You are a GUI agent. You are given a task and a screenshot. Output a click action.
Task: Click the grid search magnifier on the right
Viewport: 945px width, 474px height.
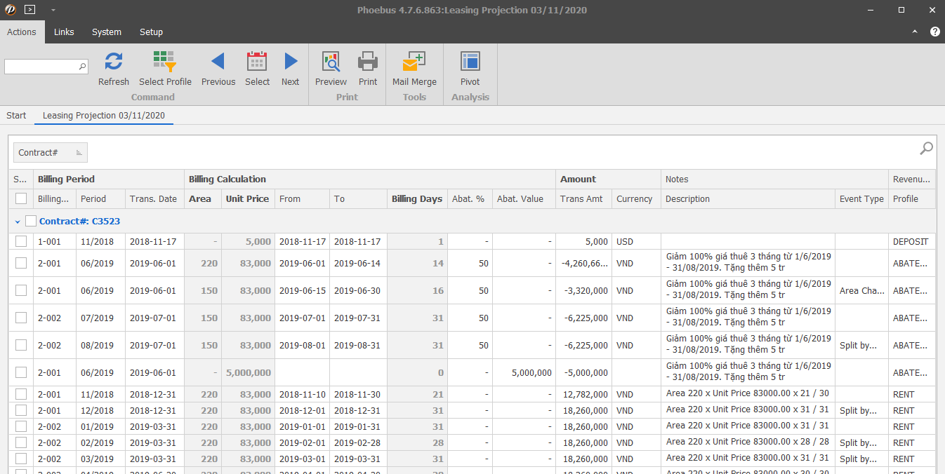pyautogui.click(x=926, y=149)
